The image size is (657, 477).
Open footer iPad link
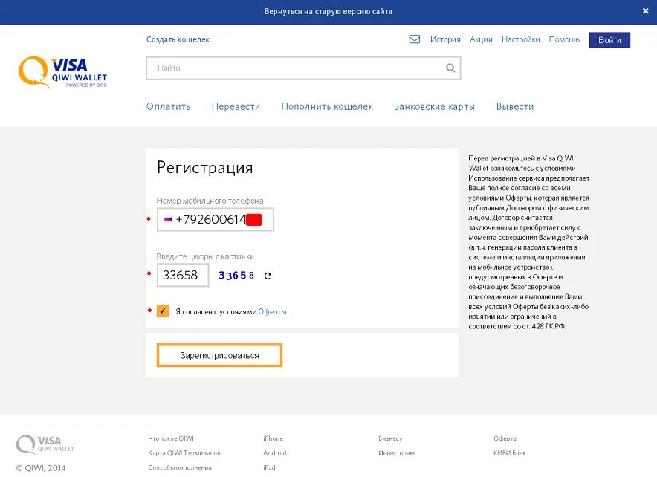269,467
